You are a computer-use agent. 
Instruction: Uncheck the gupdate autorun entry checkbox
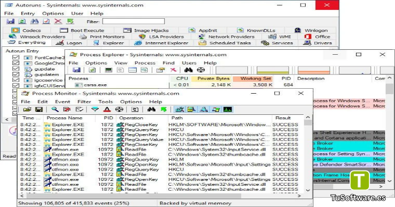point(16,69)
